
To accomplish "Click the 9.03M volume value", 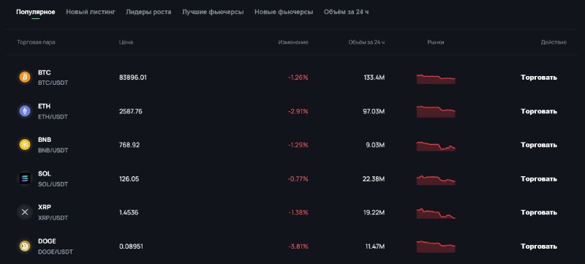I will click(x=375, y=145).
